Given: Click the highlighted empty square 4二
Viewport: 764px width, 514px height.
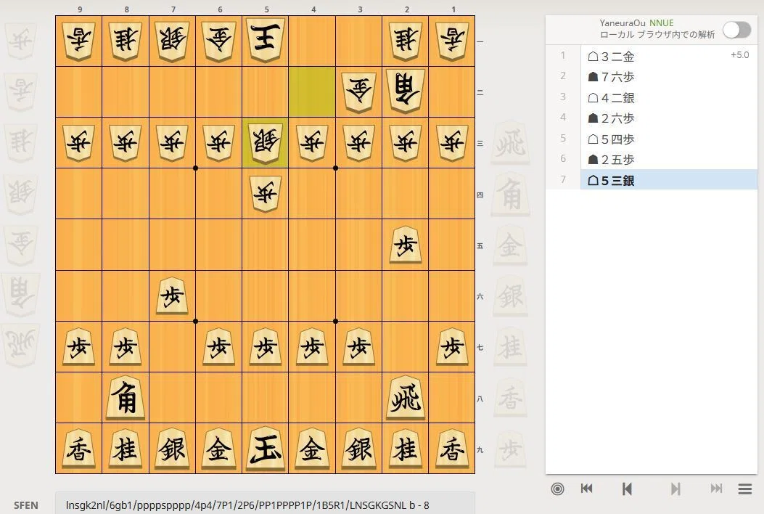Looking at the screenshot, I should coord(312,91).
